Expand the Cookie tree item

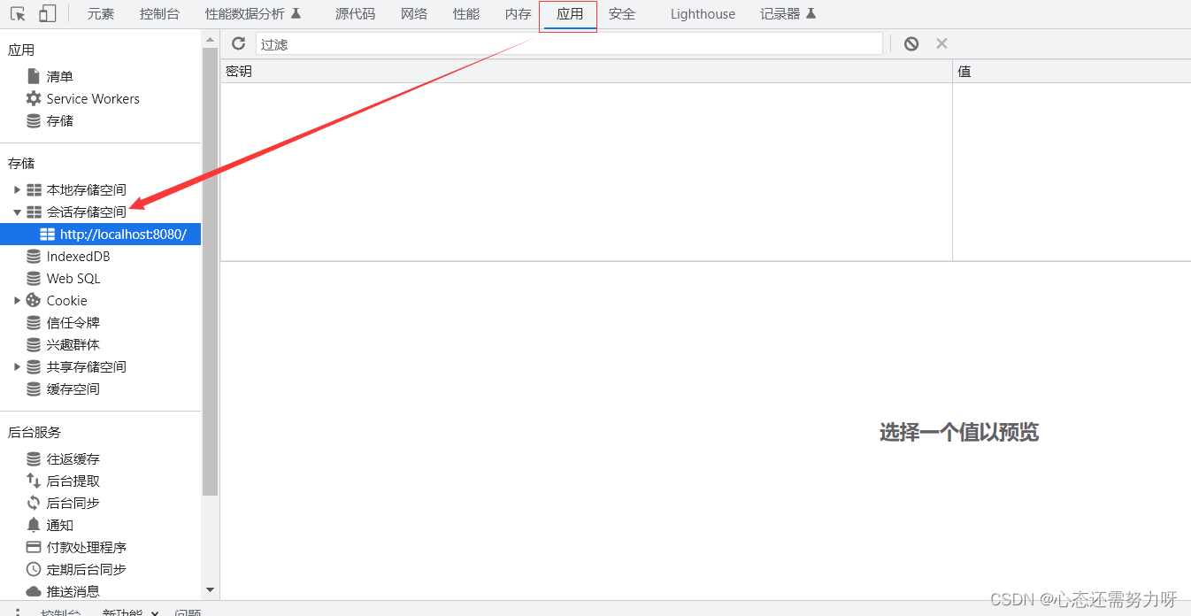(x=17, y=300)
